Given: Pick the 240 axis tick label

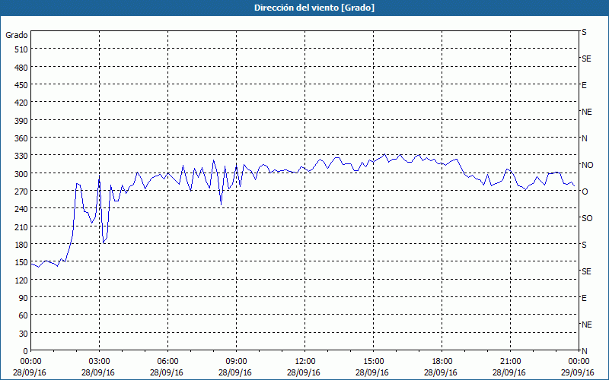Looking at the screenshot, I should pyautogui.click(x=21, y=210).
